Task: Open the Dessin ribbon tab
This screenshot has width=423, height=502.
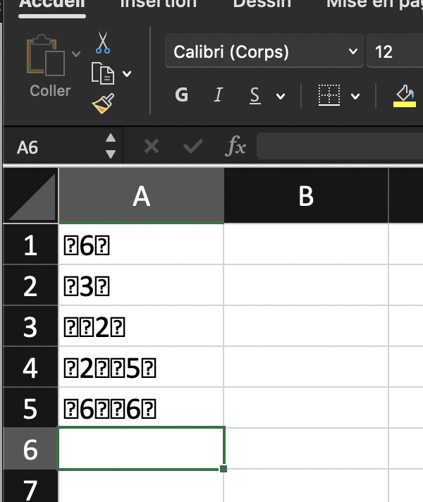Action: (262, 4)
